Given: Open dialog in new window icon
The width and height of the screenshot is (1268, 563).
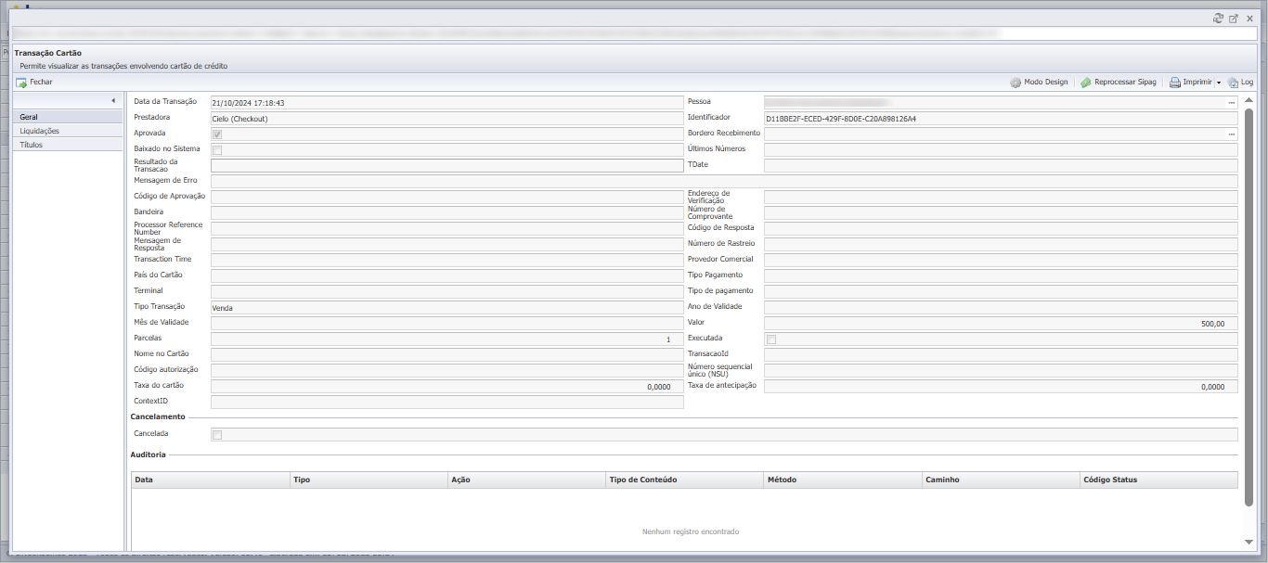Looking at the screenshot, I should click(1234, 19).
